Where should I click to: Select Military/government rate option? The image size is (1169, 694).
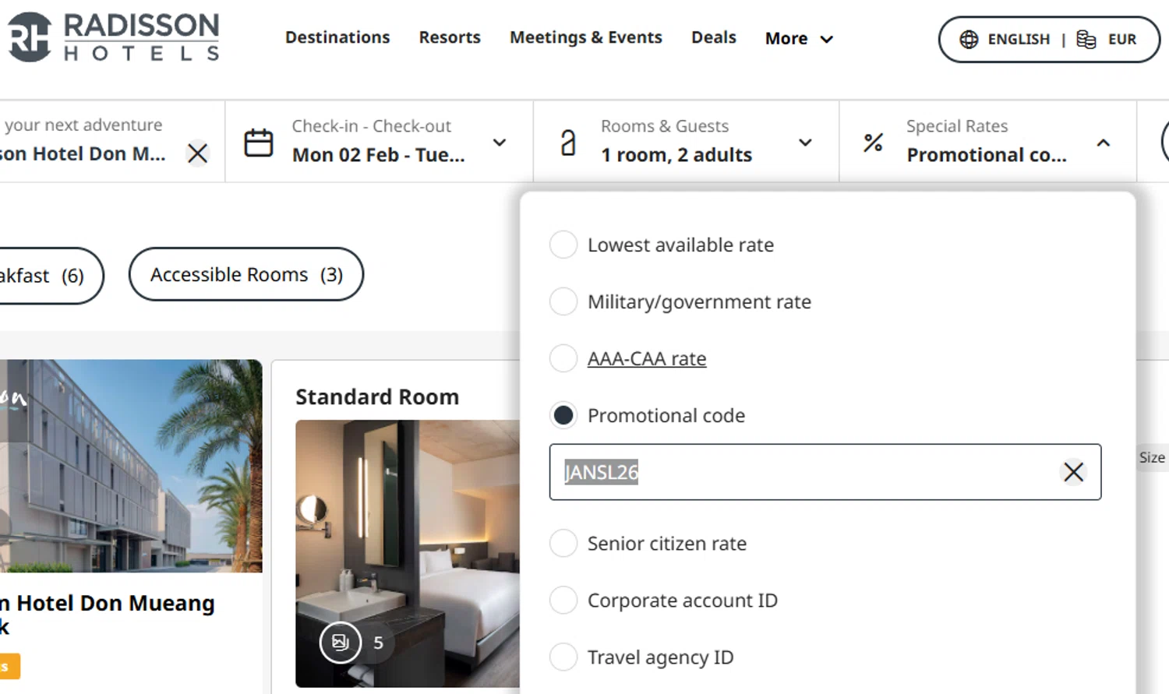coord(563,301)
